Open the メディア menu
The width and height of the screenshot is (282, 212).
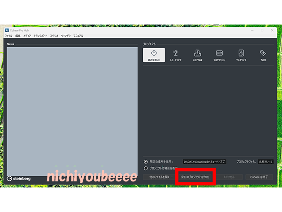[27, 36]
